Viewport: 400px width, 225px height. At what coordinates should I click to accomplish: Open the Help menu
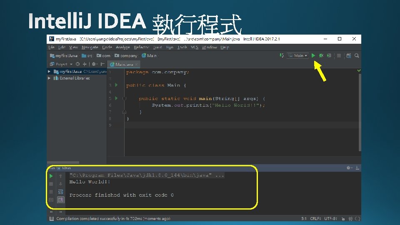(x=225, y=47)
